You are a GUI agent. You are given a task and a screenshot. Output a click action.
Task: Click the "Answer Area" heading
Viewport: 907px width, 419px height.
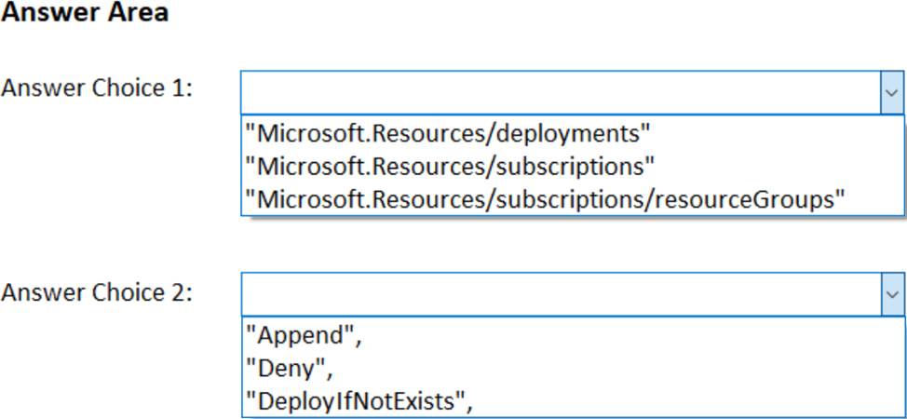click(85, 13)
